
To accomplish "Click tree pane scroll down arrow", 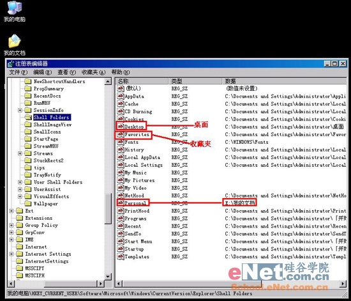I will (108, 276).
